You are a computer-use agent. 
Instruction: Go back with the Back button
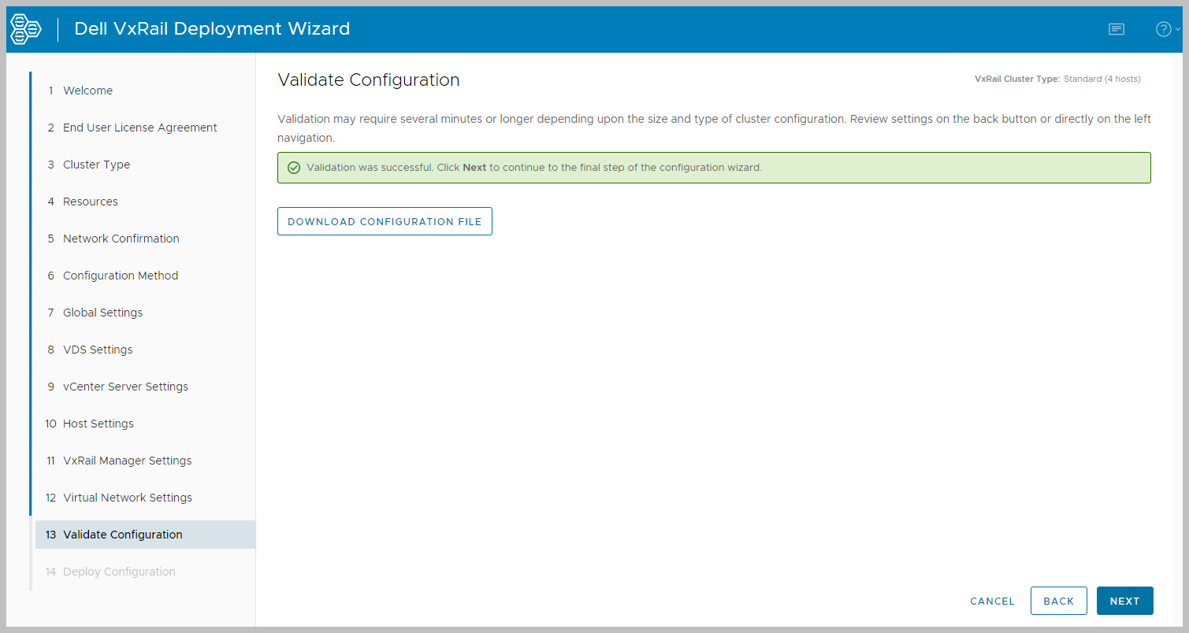tap(1058, 601)
